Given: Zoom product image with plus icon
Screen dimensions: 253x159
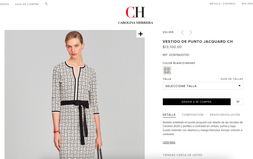Looking at the screenshot, I should tap(140, 34).
